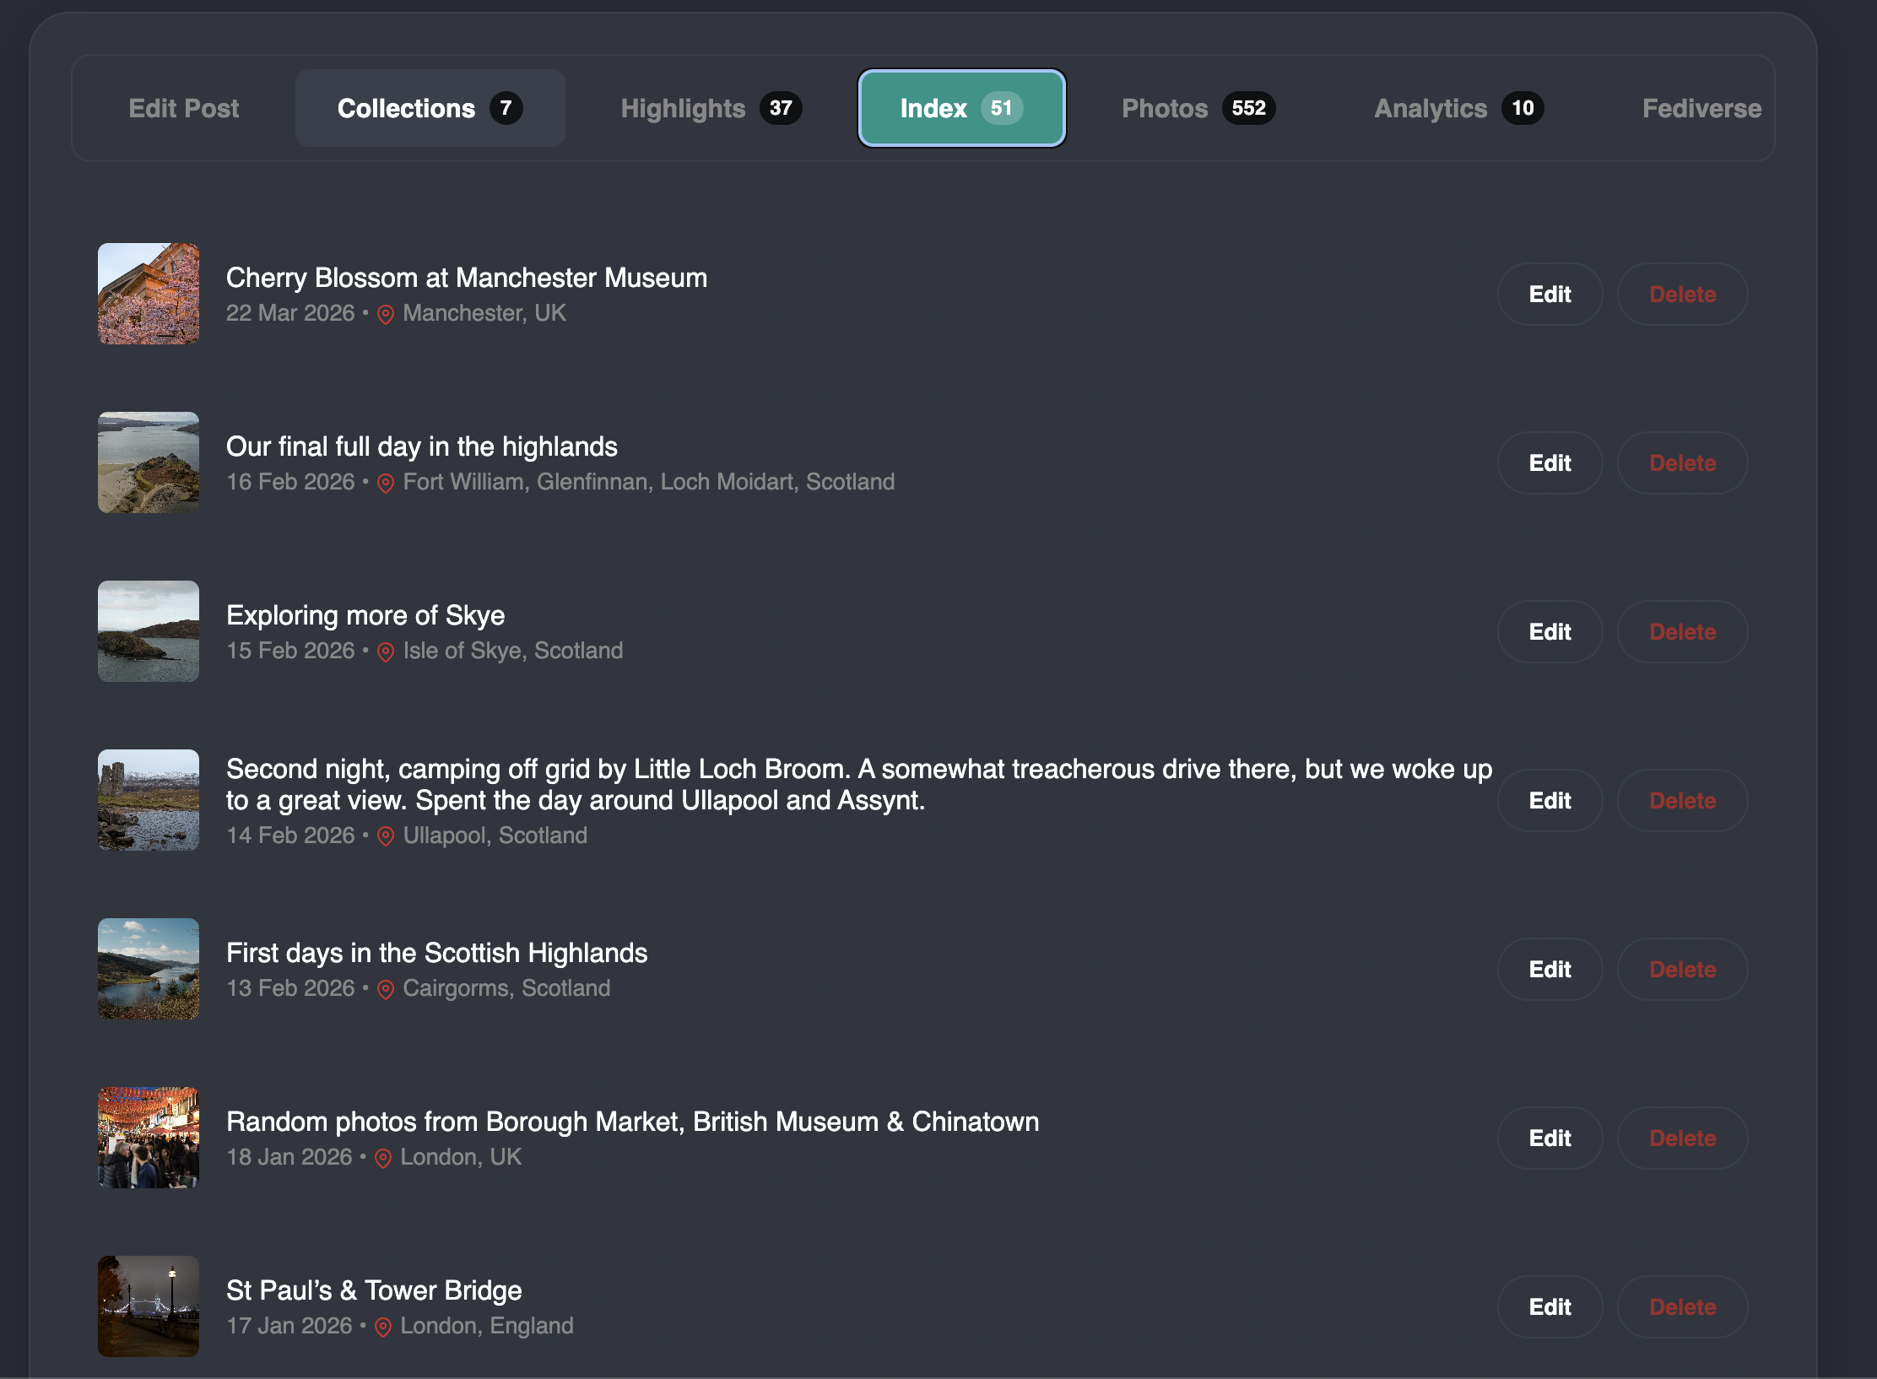Open the Exploring more of Skye thumbnail
This screenshot has height=1379, width=1877.
tap(149, 631)
